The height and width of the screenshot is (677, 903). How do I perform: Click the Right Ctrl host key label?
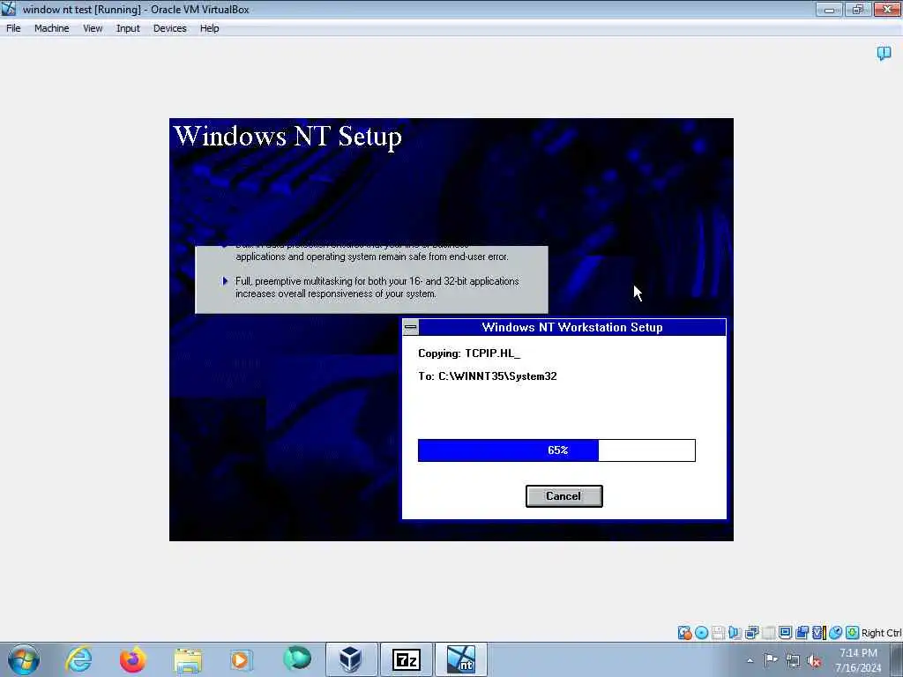[881, 633]
